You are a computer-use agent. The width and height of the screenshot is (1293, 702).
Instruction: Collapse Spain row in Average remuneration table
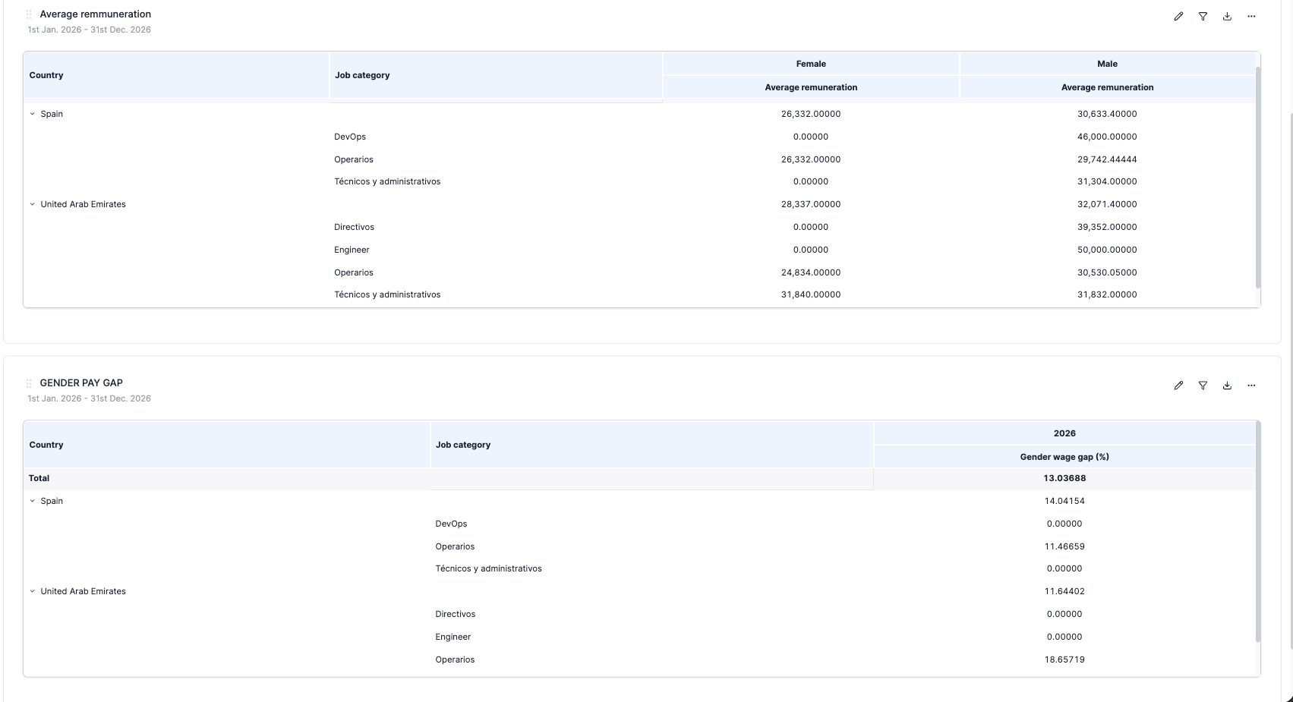click(x=33, y=114)
